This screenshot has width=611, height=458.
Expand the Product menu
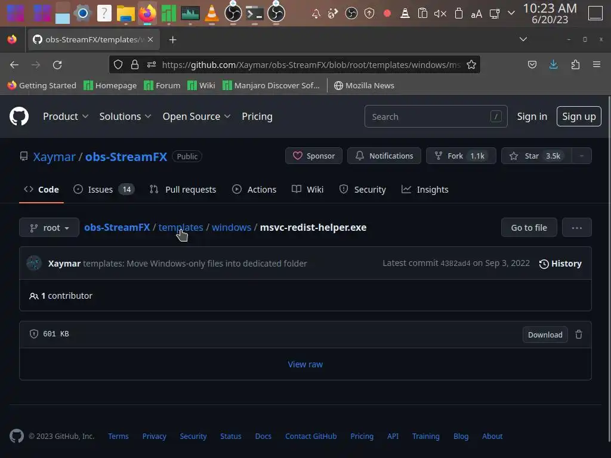66,116
